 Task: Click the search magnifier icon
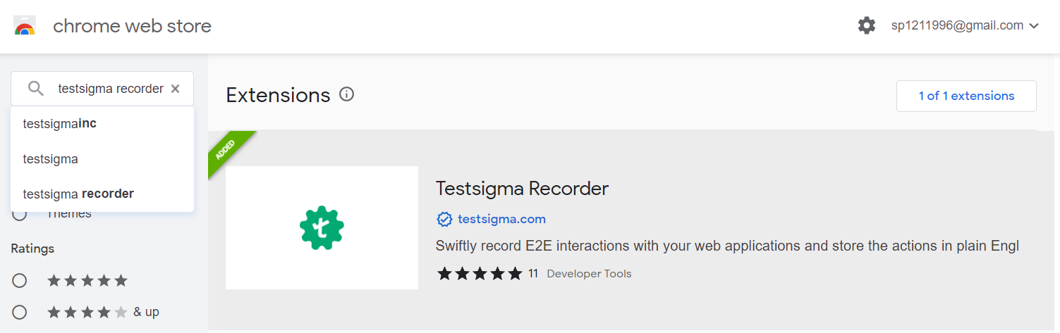coord(35,89)
